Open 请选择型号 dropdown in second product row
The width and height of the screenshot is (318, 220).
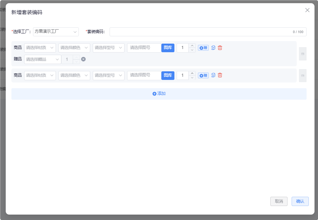[109, 75]
